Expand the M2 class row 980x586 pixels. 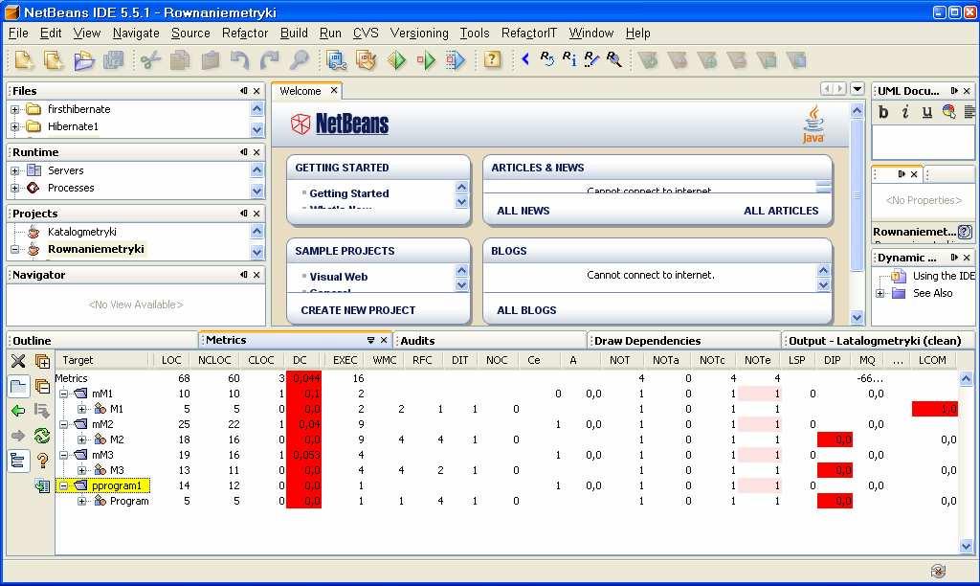point(82,439)
